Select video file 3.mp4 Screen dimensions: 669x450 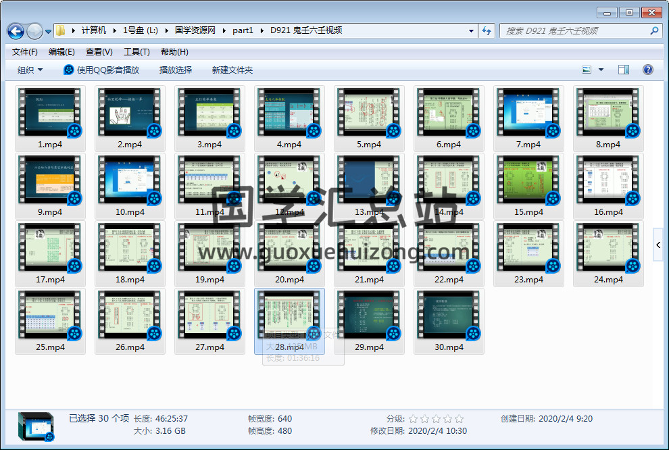coord(209,118)
